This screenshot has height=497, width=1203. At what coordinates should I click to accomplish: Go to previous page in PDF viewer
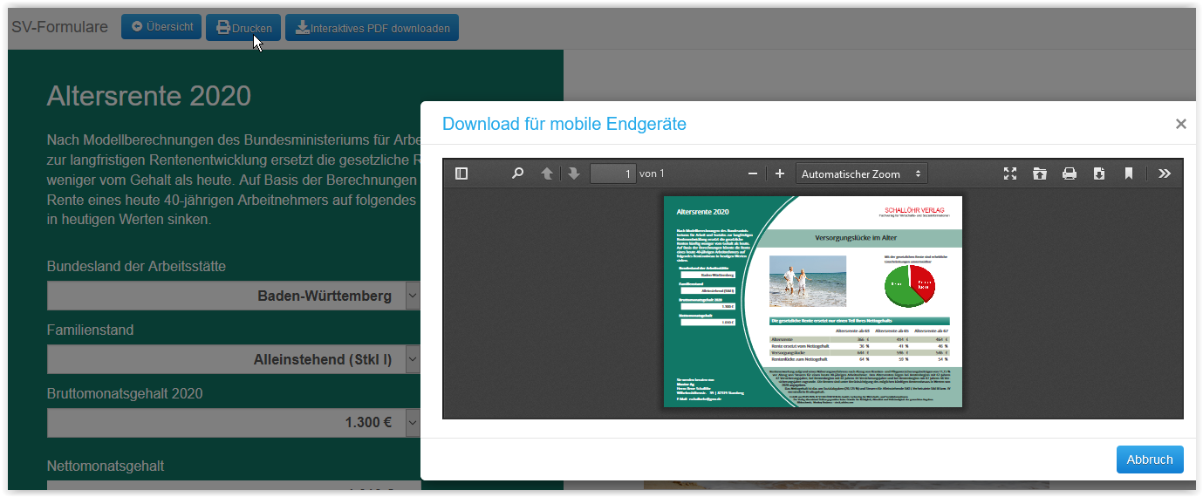pos(547,174)
